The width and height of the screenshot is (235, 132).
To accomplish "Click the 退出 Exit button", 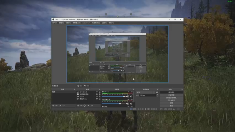I will 171,106.
